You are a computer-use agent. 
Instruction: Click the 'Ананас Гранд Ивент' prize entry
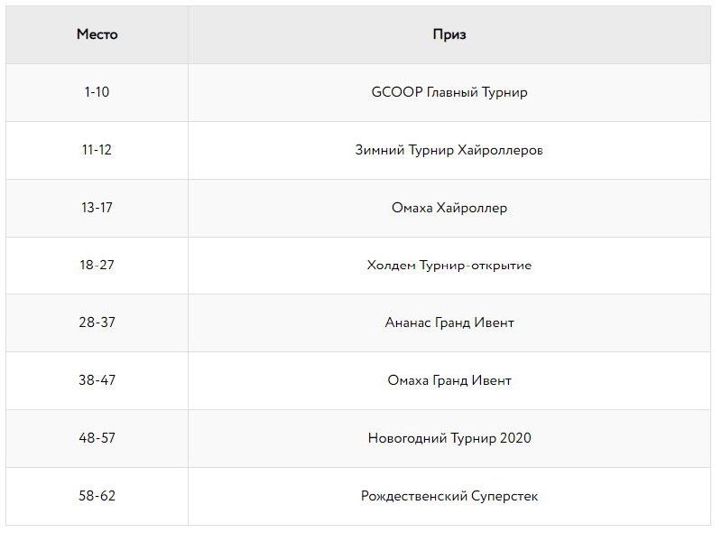coord(449,323)
